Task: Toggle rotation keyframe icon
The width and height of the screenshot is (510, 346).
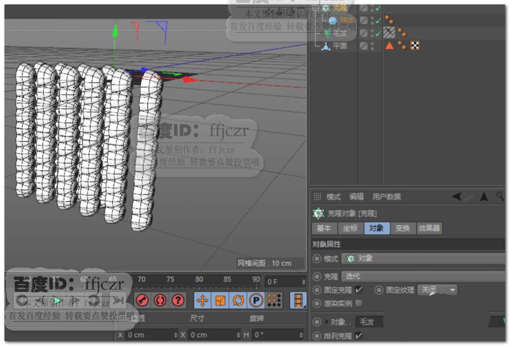Action: (x=238, y=301)
